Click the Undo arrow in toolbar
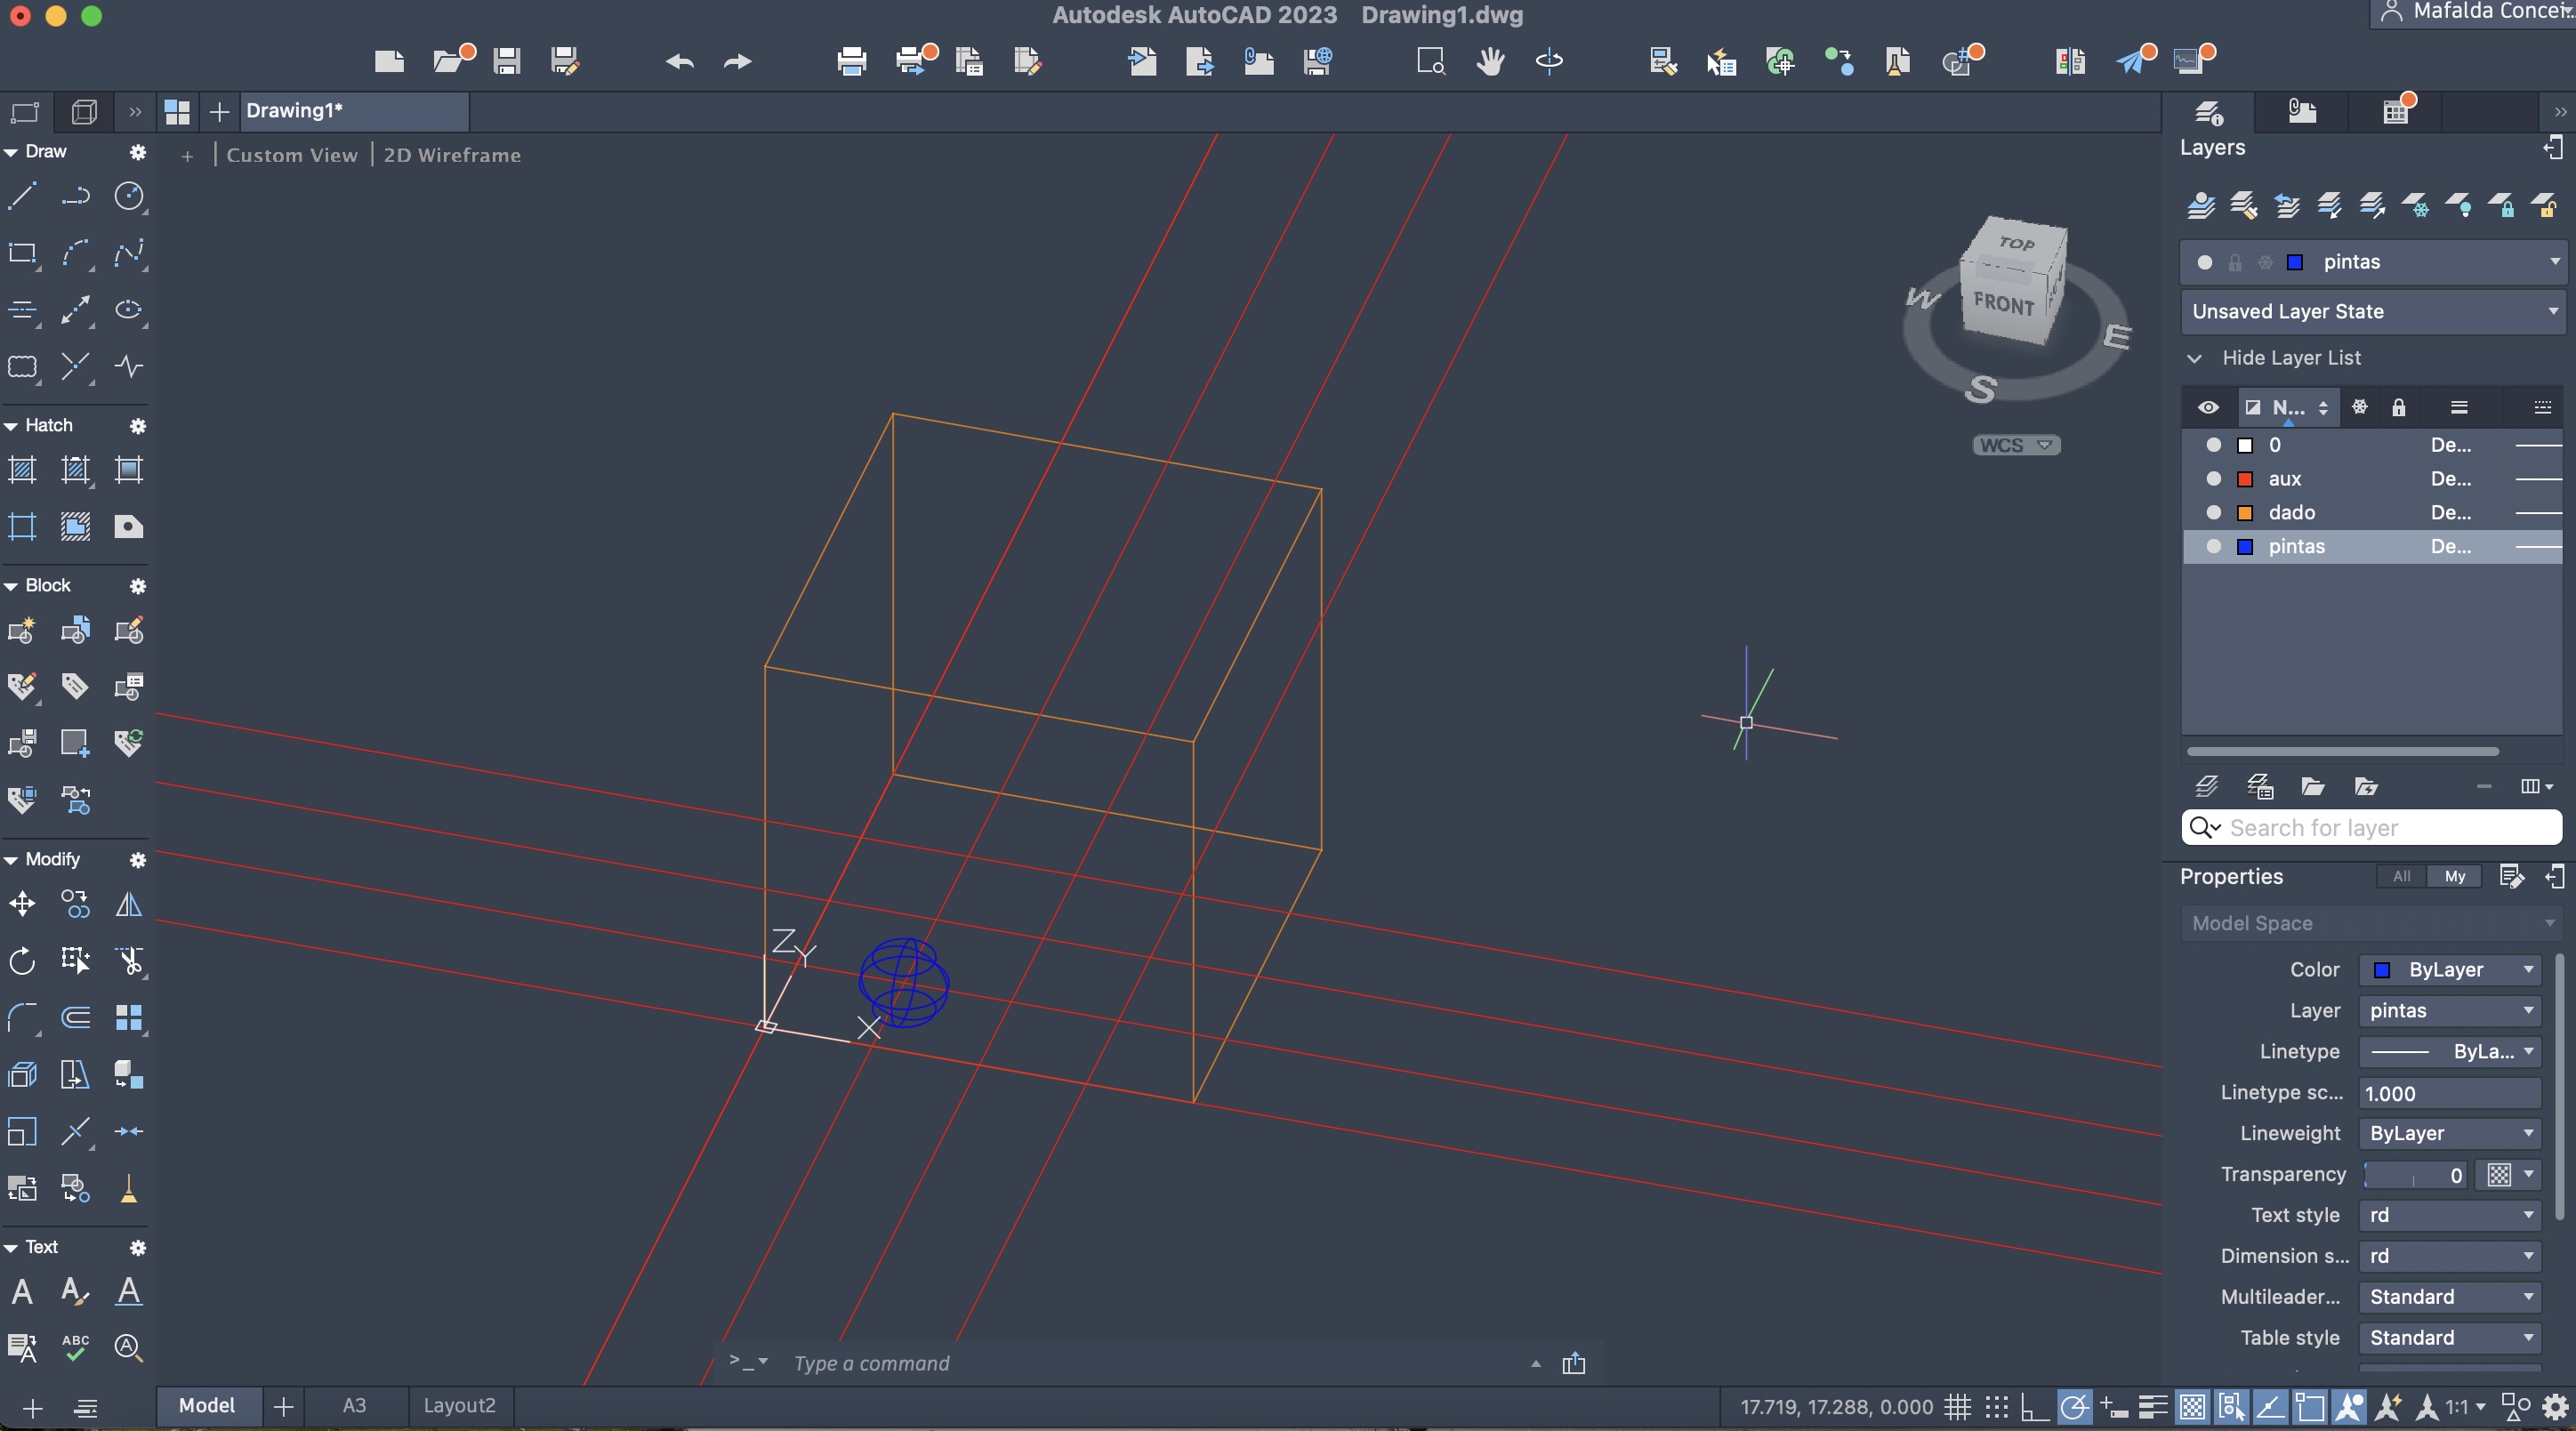Screen dimensions: 2576x1431 click(679, 61)
